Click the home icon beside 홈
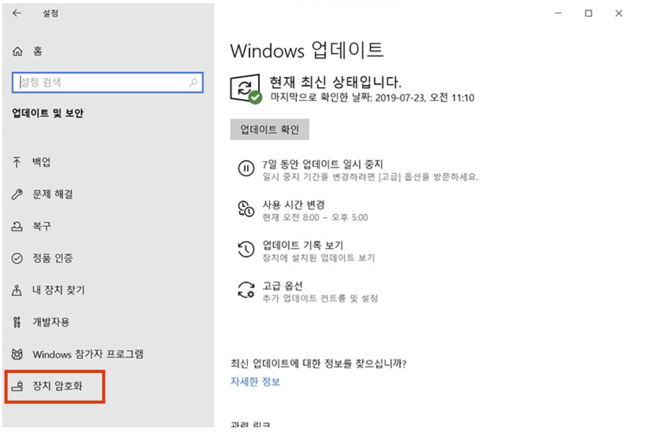 click(17, 51)
